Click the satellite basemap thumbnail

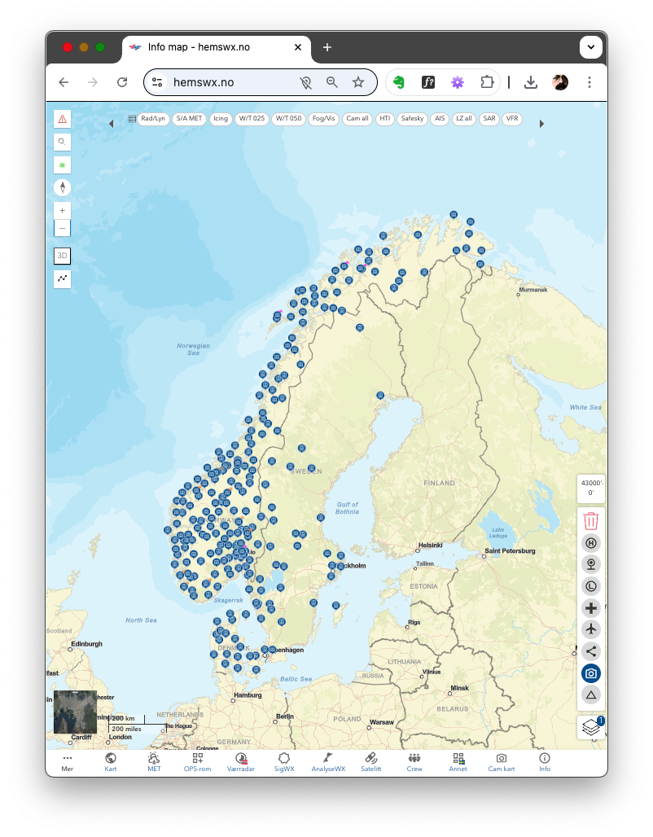point(75,712)
